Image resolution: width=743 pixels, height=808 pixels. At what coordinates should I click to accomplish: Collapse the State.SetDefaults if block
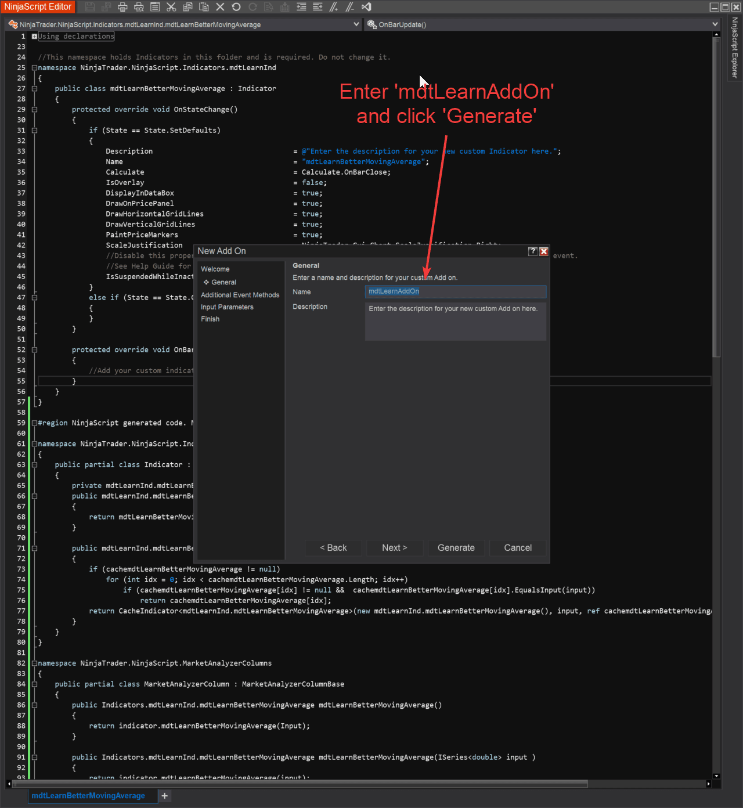[x=34, y=131]
